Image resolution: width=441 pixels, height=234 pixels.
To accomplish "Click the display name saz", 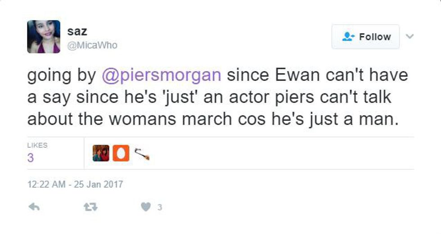I will (77, 31).
